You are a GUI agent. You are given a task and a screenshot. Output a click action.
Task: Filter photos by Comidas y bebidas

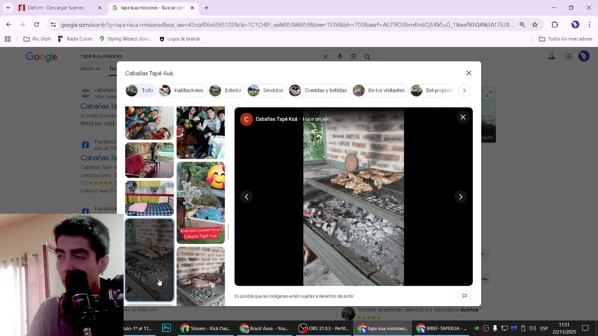[319, 91]
